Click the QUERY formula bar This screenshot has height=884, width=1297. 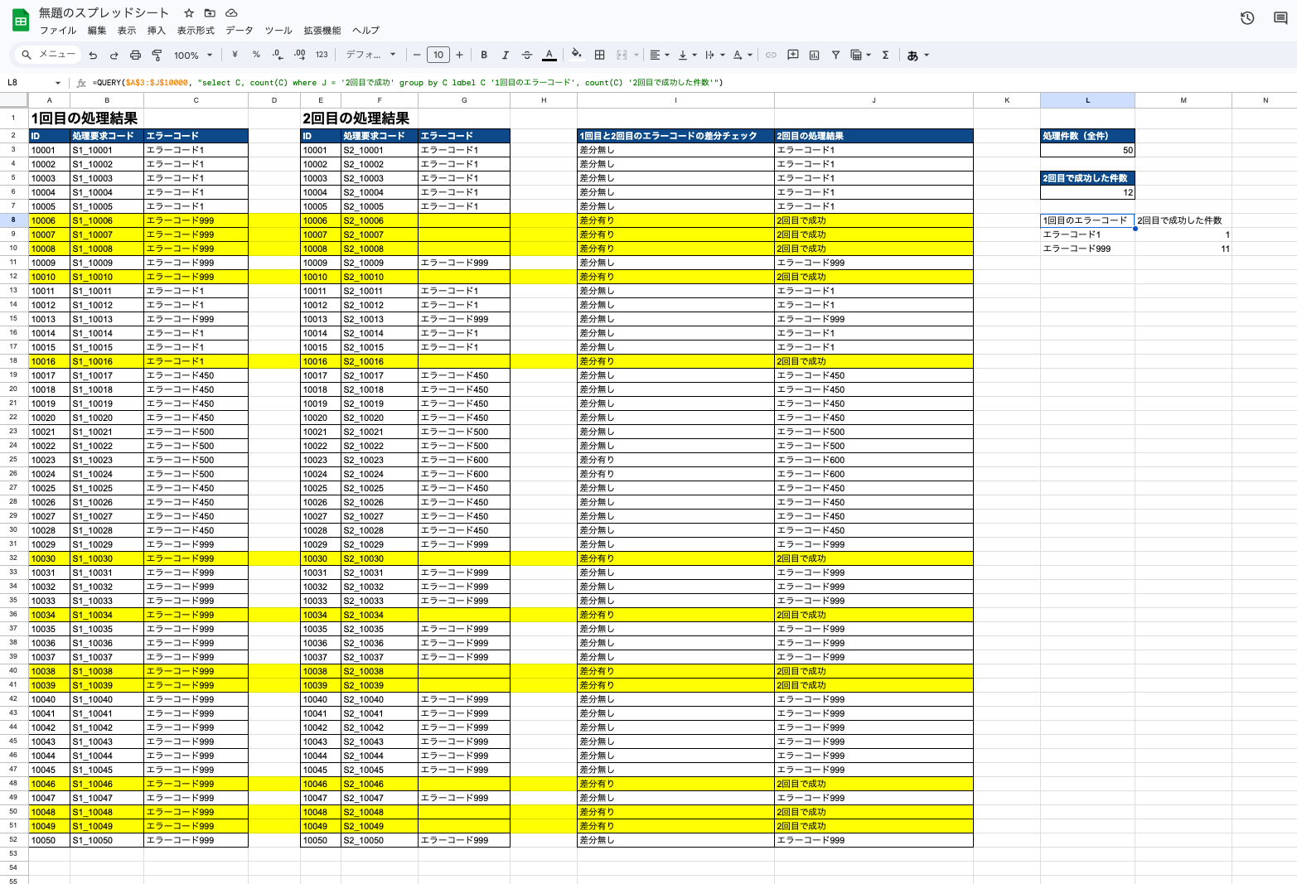click(x=688, y=83)
